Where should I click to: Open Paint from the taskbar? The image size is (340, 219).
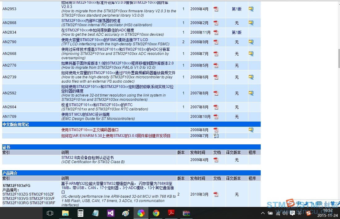coord(126,213)
